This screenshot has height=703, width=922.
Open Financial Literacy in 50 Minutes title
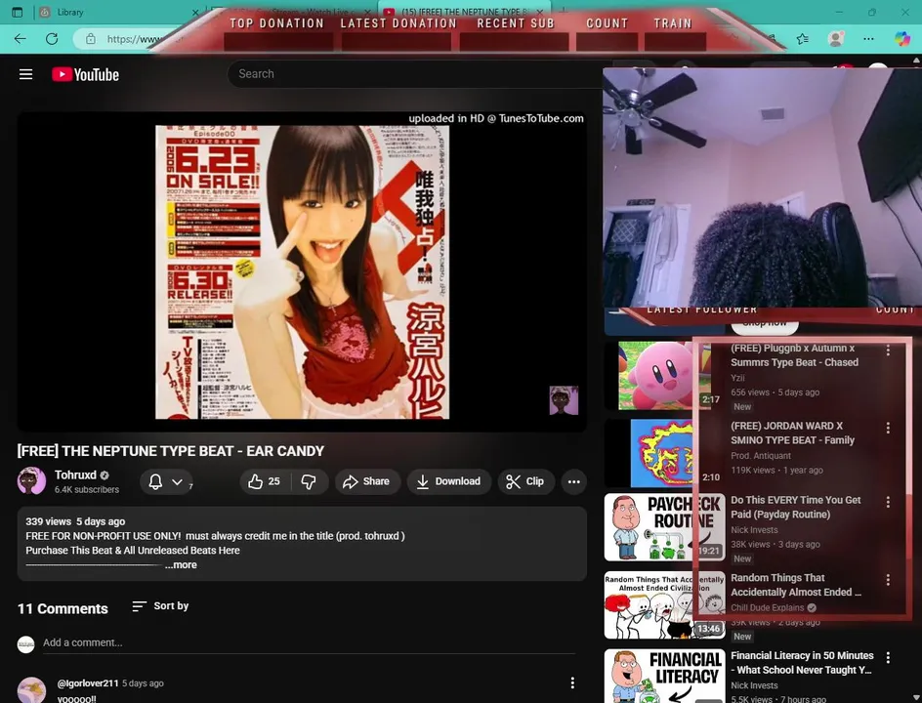(x=802, y=662)
